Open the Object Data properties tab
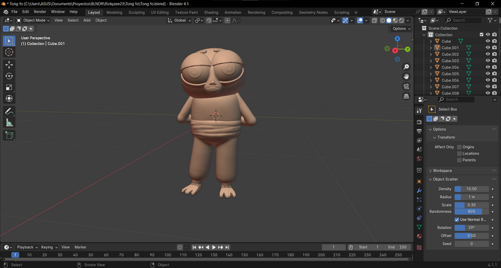Image resolution: width=501 pixels, height=268 pixels. click(419, 227)
